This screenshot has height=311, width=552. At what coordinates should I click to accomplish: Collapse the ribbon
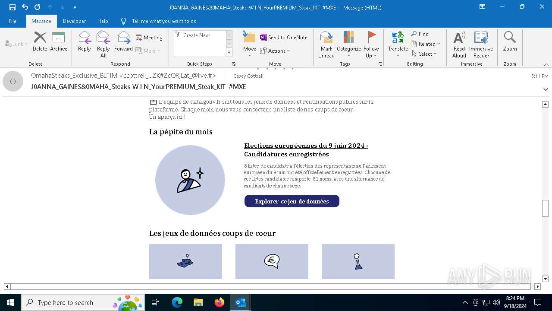pos(546,64)
